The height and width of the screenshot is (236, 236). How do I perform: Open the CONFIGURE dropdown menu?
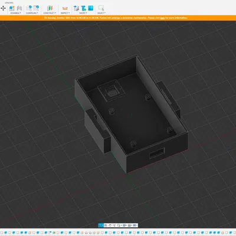[32, 13]
